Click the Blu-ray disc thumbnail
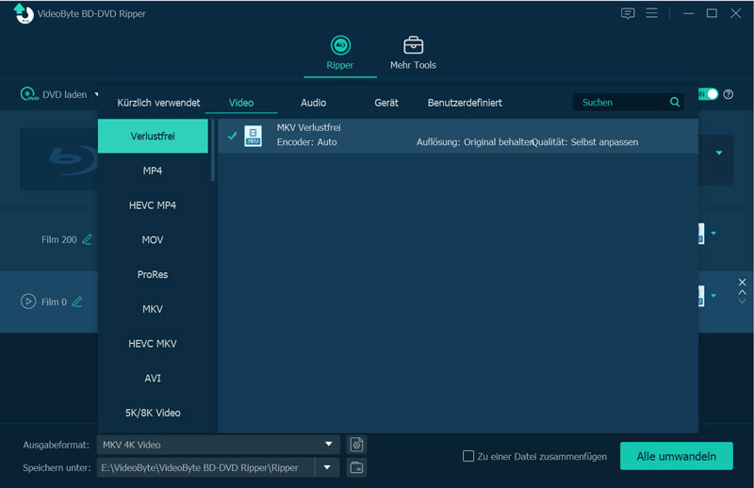The height and width of the screenshot is (488, 754). coord(59,158)
